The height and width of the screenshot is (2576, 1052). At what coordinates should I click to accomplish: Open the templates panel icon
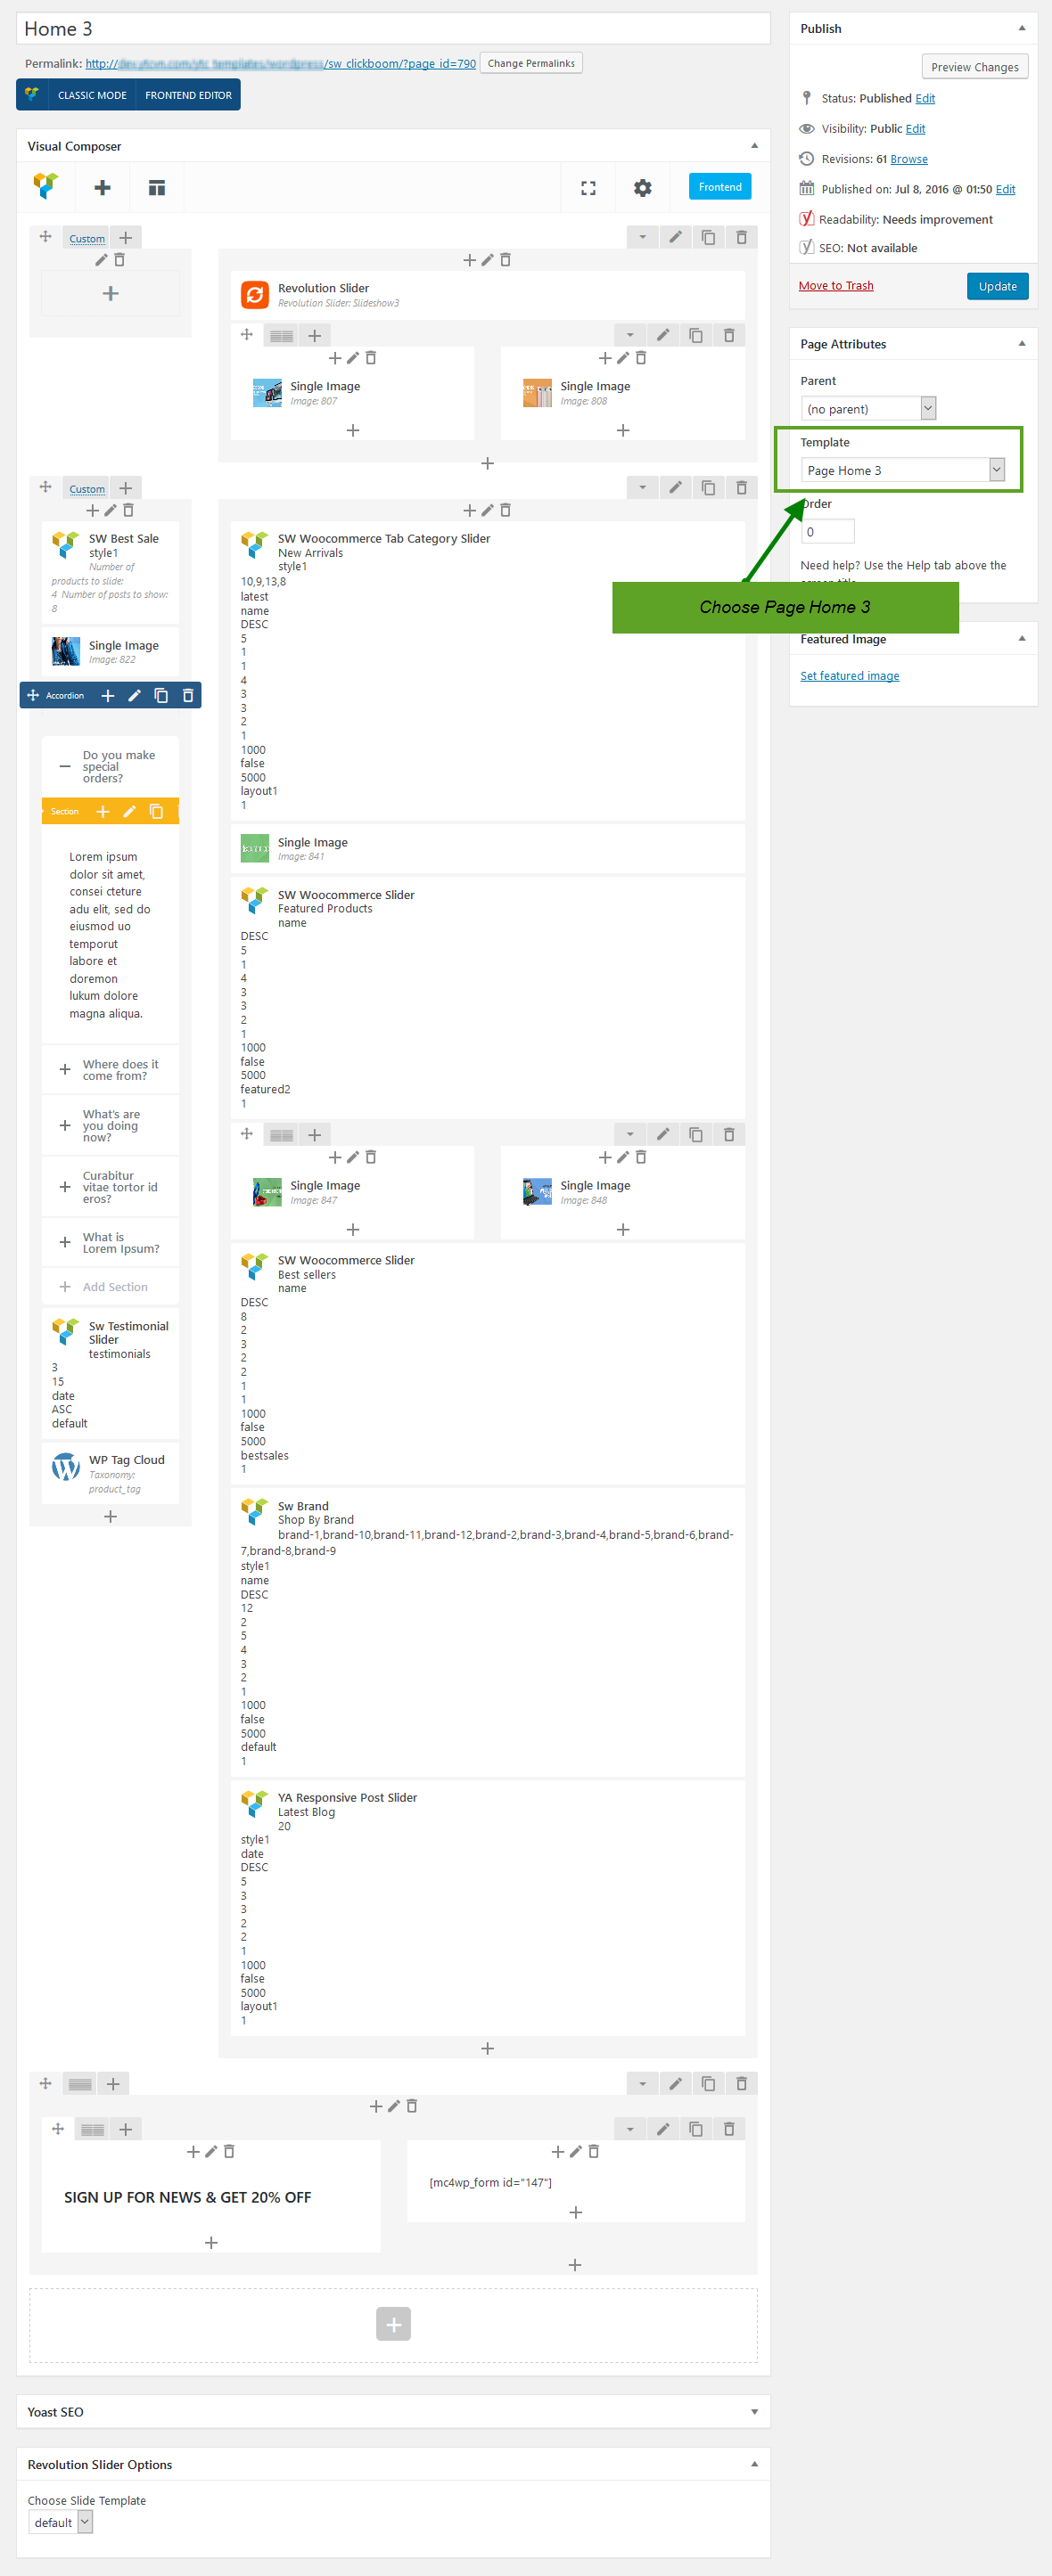(x=156, y=187)
